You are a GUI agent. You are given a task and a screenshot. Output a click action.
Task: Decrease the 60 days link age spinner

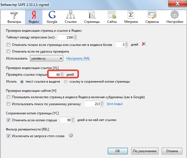(x=62, y=76)
